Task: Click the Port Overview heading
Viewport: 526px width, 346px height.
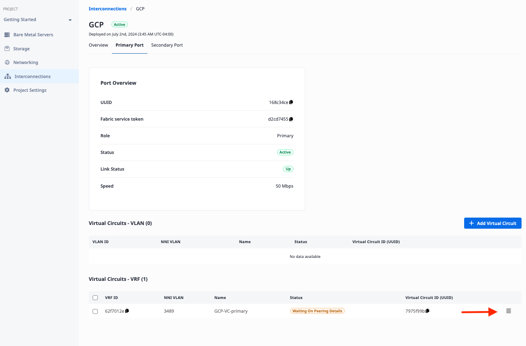Action: (x=119, y=83)
